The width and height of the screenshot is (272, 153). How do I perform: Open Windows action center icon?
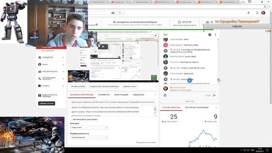(267, 150)
